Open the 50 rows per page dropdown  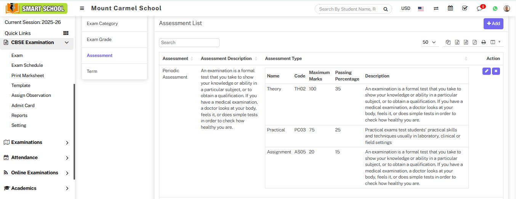(x=429, y=42)
